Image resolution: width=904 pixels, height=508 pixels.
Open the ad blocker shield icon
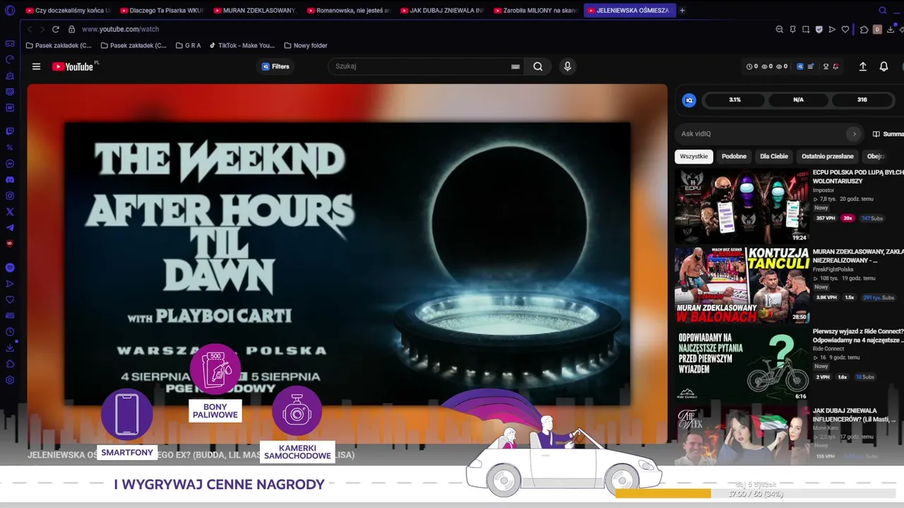click(819, 29)
